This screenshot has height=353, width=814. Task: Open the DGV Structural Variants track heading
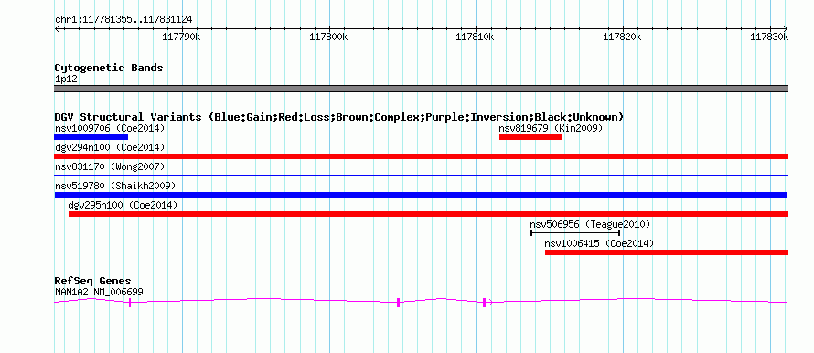[338, 117]
